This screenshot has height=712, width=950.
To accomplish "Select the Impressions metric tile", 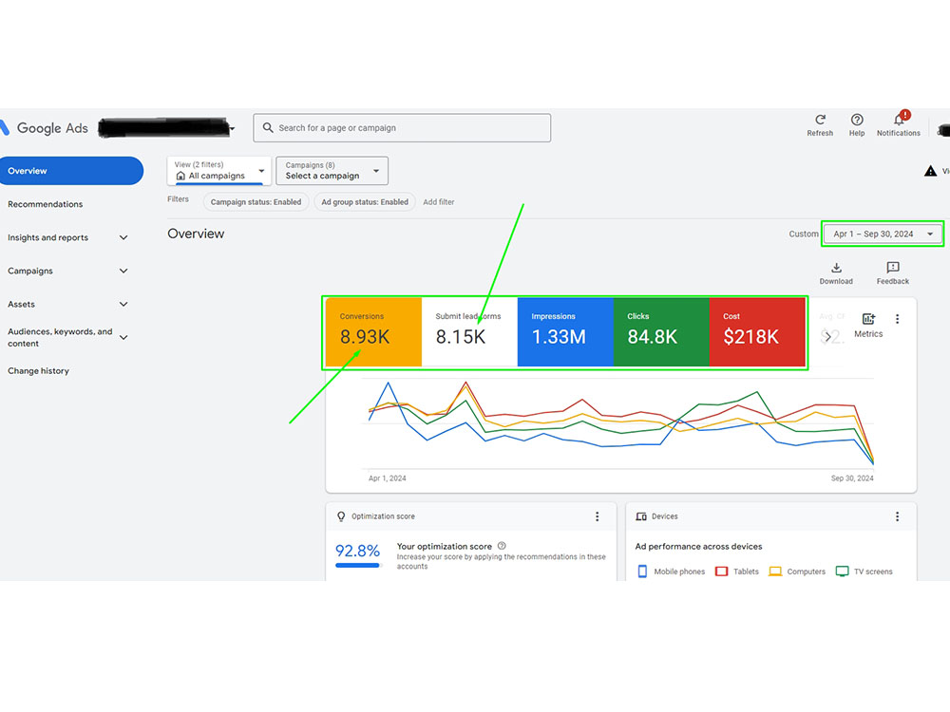I will point(565,331).
